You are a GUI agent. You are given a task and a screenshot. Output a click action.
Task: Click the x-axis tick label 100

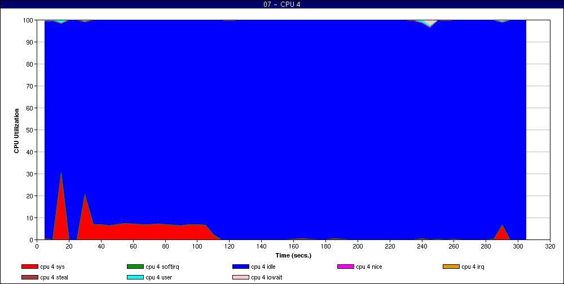click(x=197, y=246)
